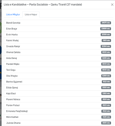Click on the Fatmir Xhafaj row
115x126 pixels.
pyautogui.click(x=59, y=40)
